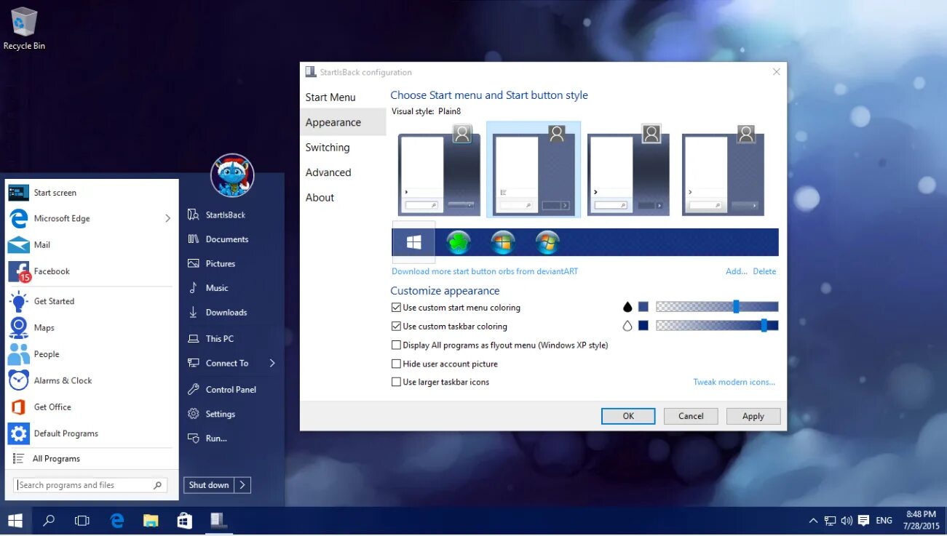Open Download more start button orbs link

point(485,271)
